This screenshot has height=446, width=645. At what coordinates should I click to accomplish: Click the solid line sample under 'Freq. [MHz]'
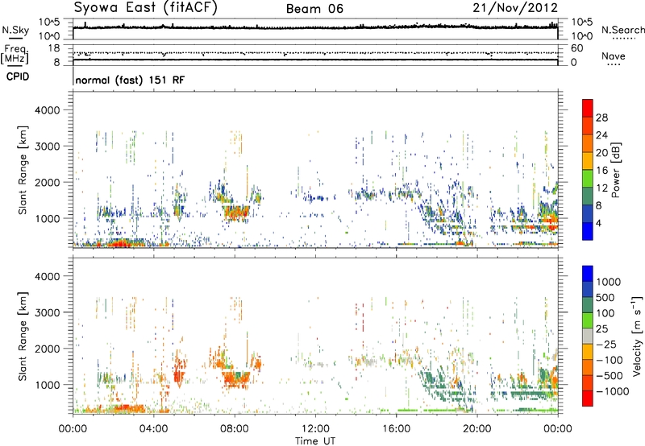[15, 66]
